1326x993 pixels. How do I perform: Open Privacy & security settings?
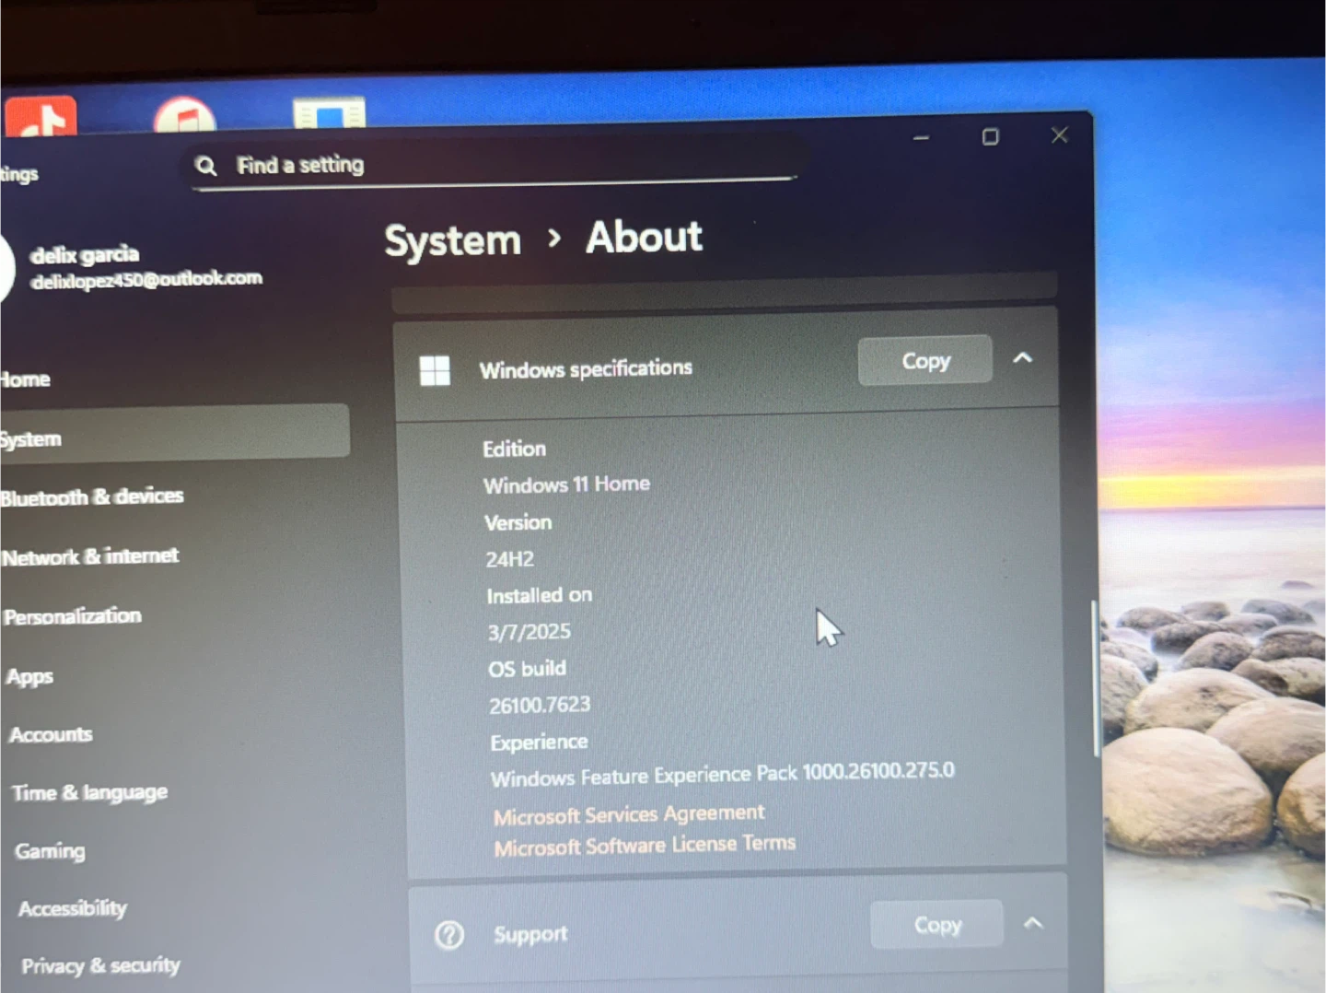coord(100,965)
